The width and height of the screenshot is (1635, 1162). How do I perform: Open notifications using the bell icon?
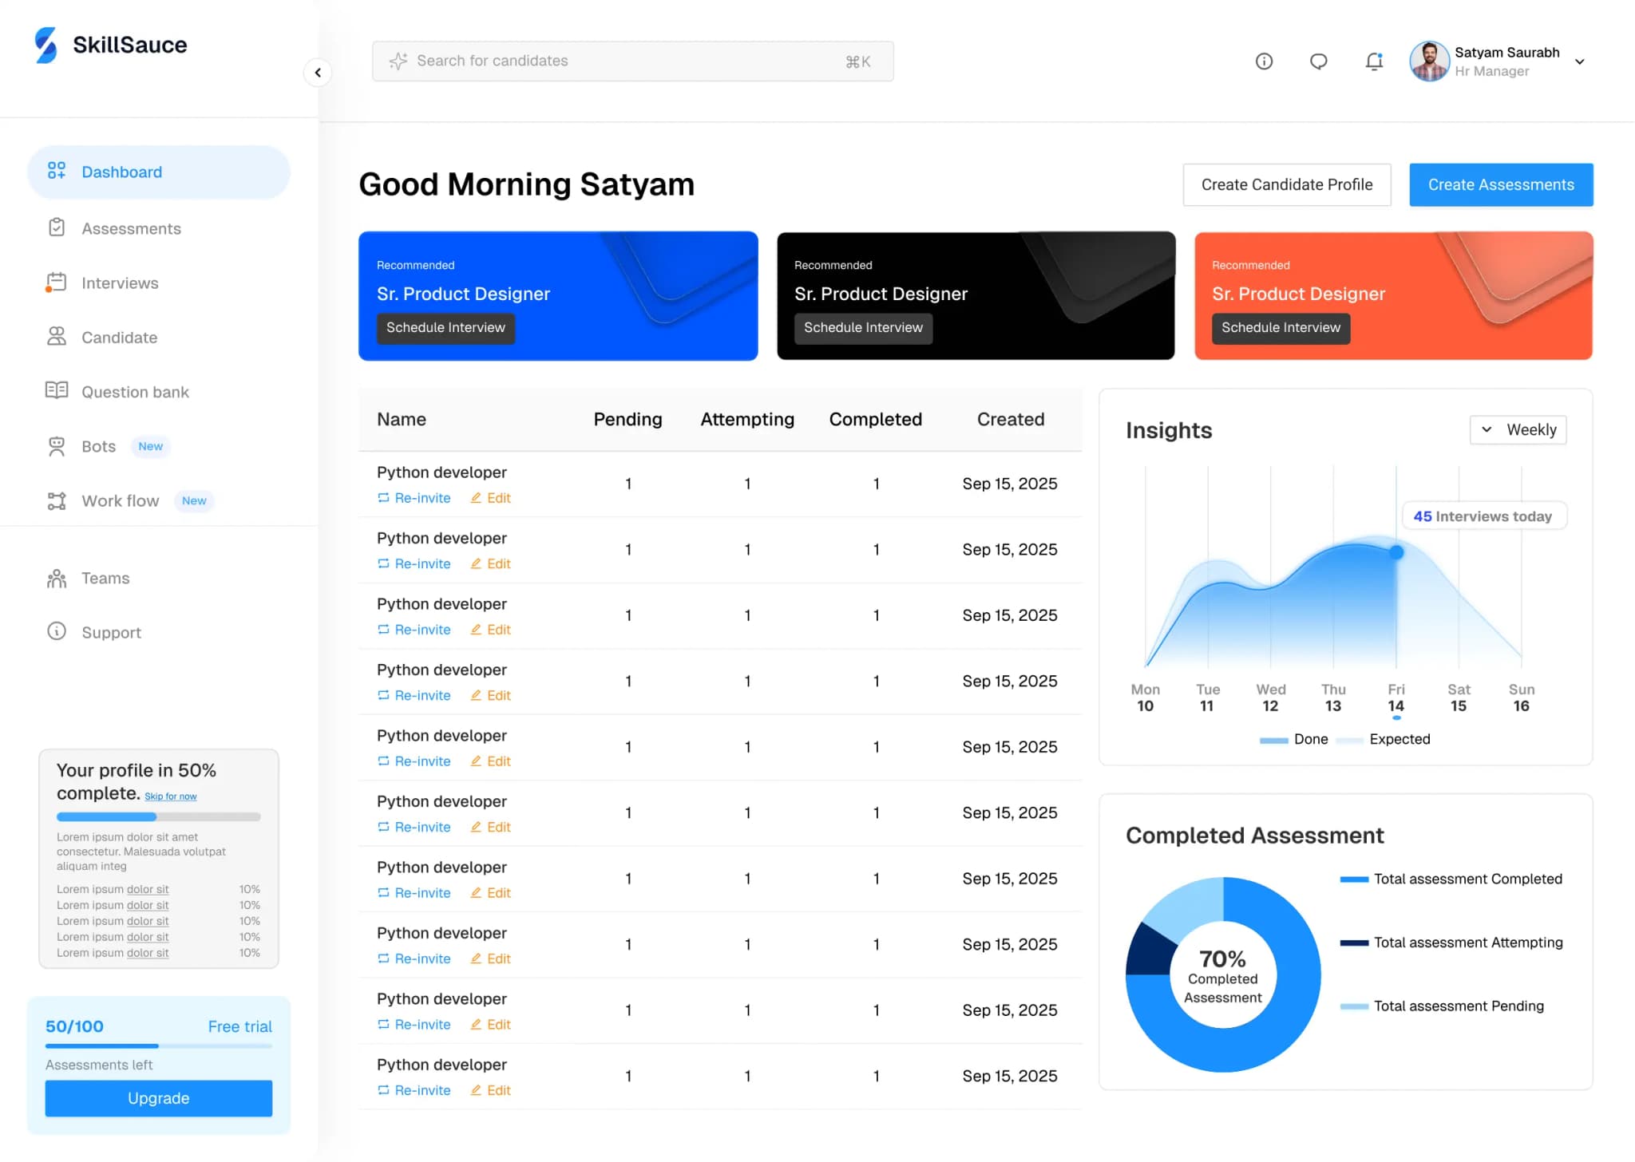(1374, 61)
